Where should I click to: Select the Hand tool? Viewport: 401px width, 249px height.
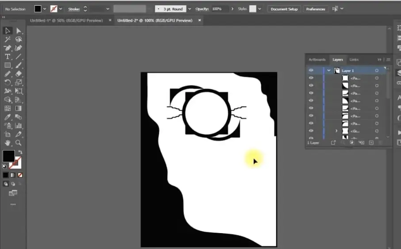pyautogui.click(x=8, y=143)
